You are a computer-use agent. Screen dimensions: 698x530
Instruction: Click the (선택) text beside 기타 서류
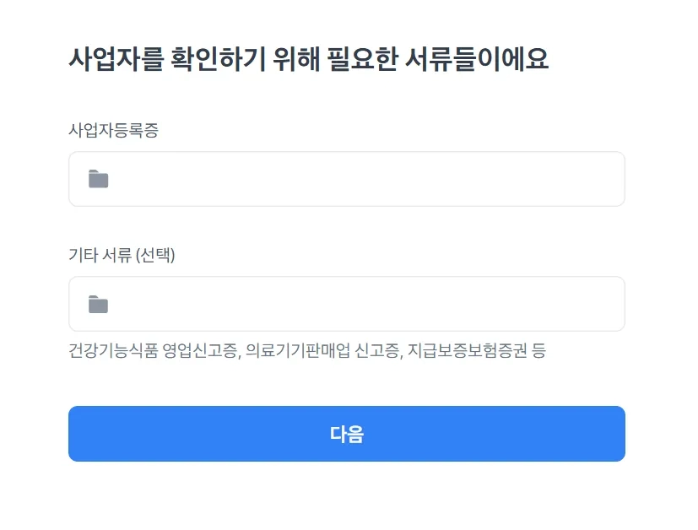click(155, 255)
